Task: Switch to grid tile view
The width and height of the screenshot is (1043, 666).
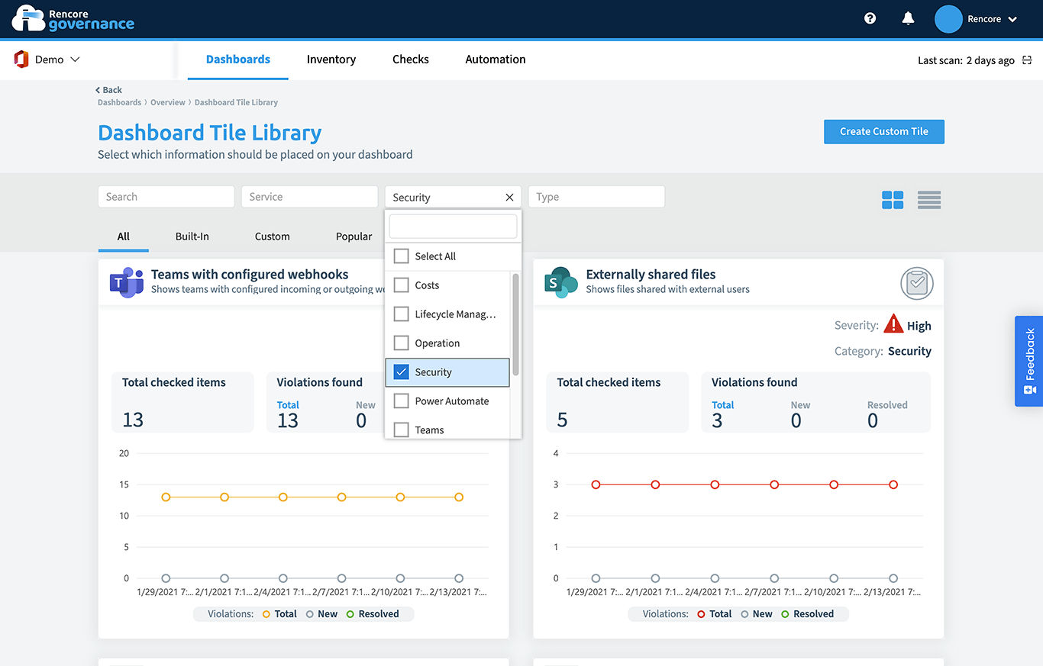Action: (893, 200)
